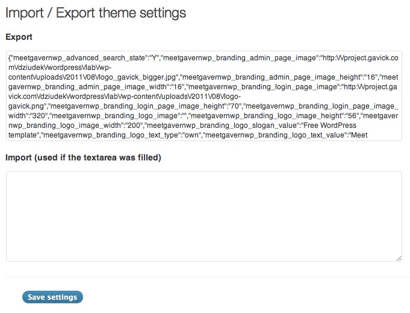Focus the empty Import textarea
Screen dimensions: 410x313
204,217
